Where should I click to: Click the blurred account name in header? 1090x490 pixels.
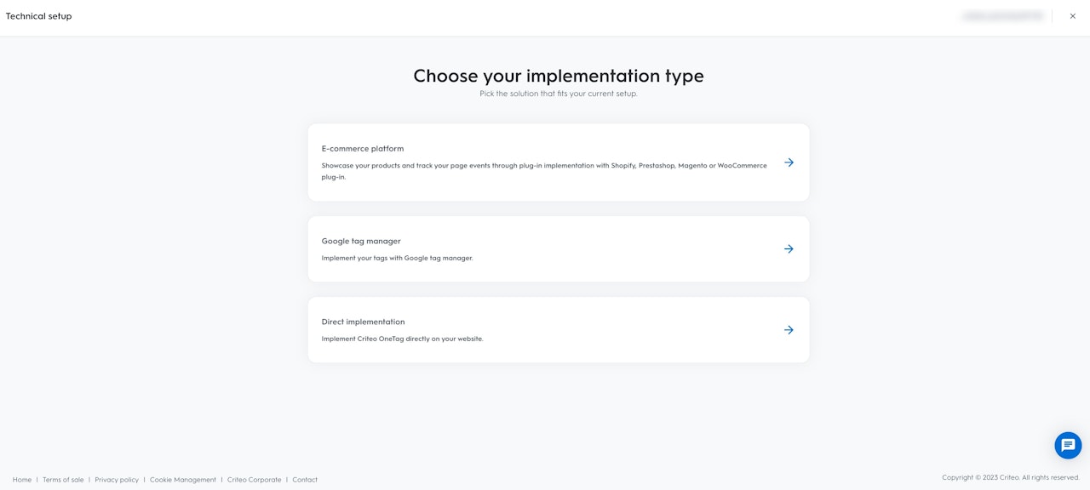pos(1002,16)
